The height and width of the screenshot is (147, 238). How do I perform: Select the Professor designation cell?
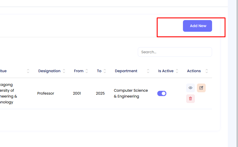(x=46, y=93)
